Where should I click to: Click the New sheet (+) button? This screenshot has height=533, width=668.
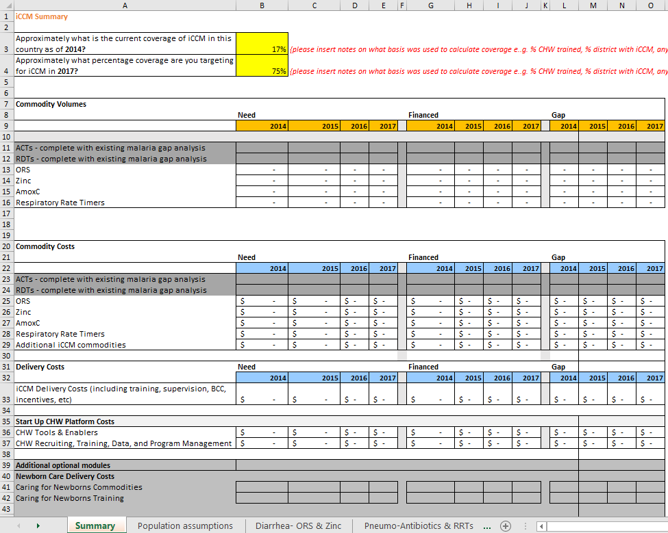[506, 525]
